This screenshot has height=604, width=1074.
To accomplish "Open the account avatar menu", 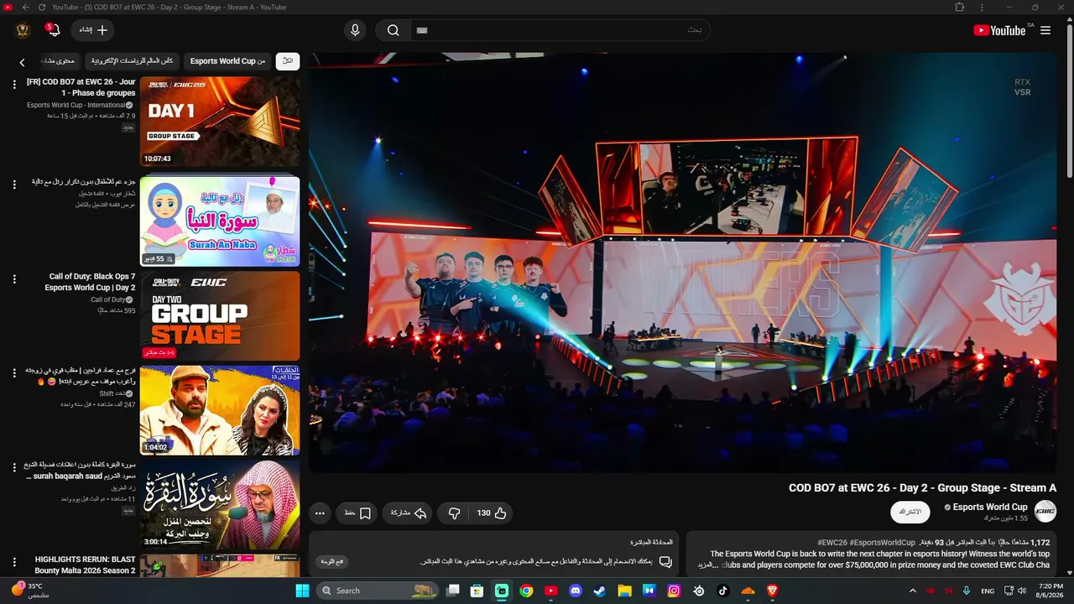I will 23,30.
